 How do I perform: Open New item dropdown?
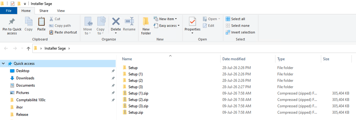(x=165, y=19)
